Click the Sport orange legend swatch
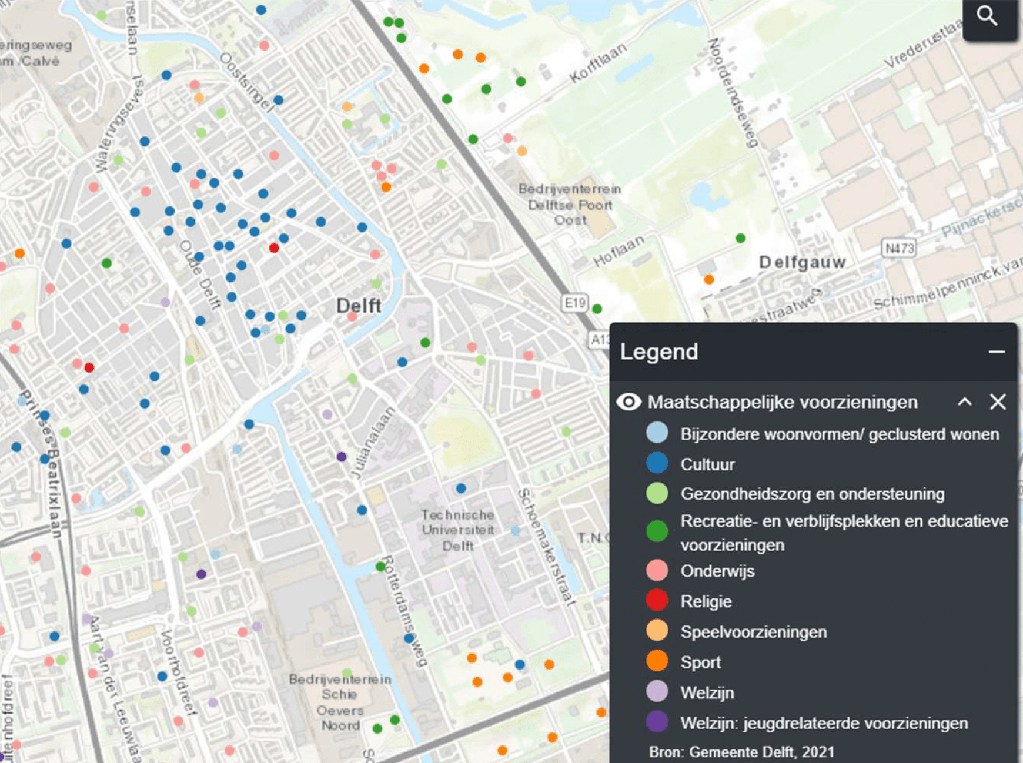Viewport: 1023px width, 763px height. (657, 661)
